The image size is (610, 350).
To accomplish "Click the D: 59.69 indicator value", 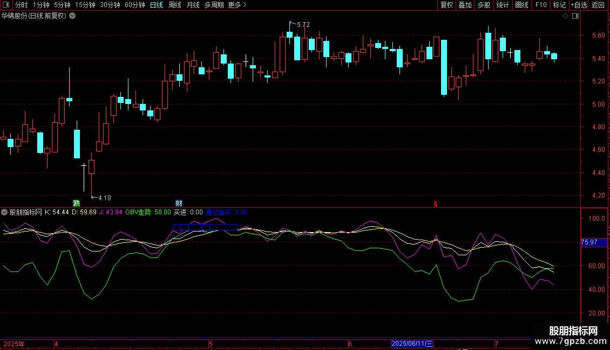I will pyautogui.click(x=84, y=212).
